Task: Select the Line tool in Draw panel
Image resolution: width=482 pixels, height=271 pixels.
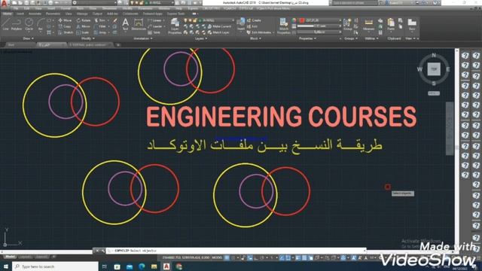Action: 5,24
